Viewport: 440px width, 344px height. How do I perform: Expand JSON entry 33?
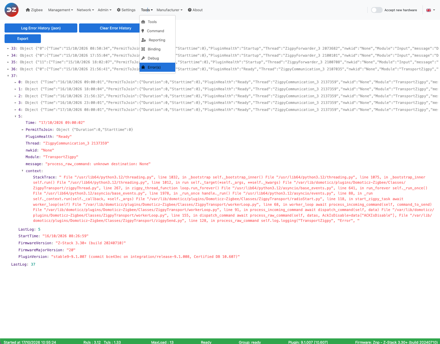(x=8, y=49)
